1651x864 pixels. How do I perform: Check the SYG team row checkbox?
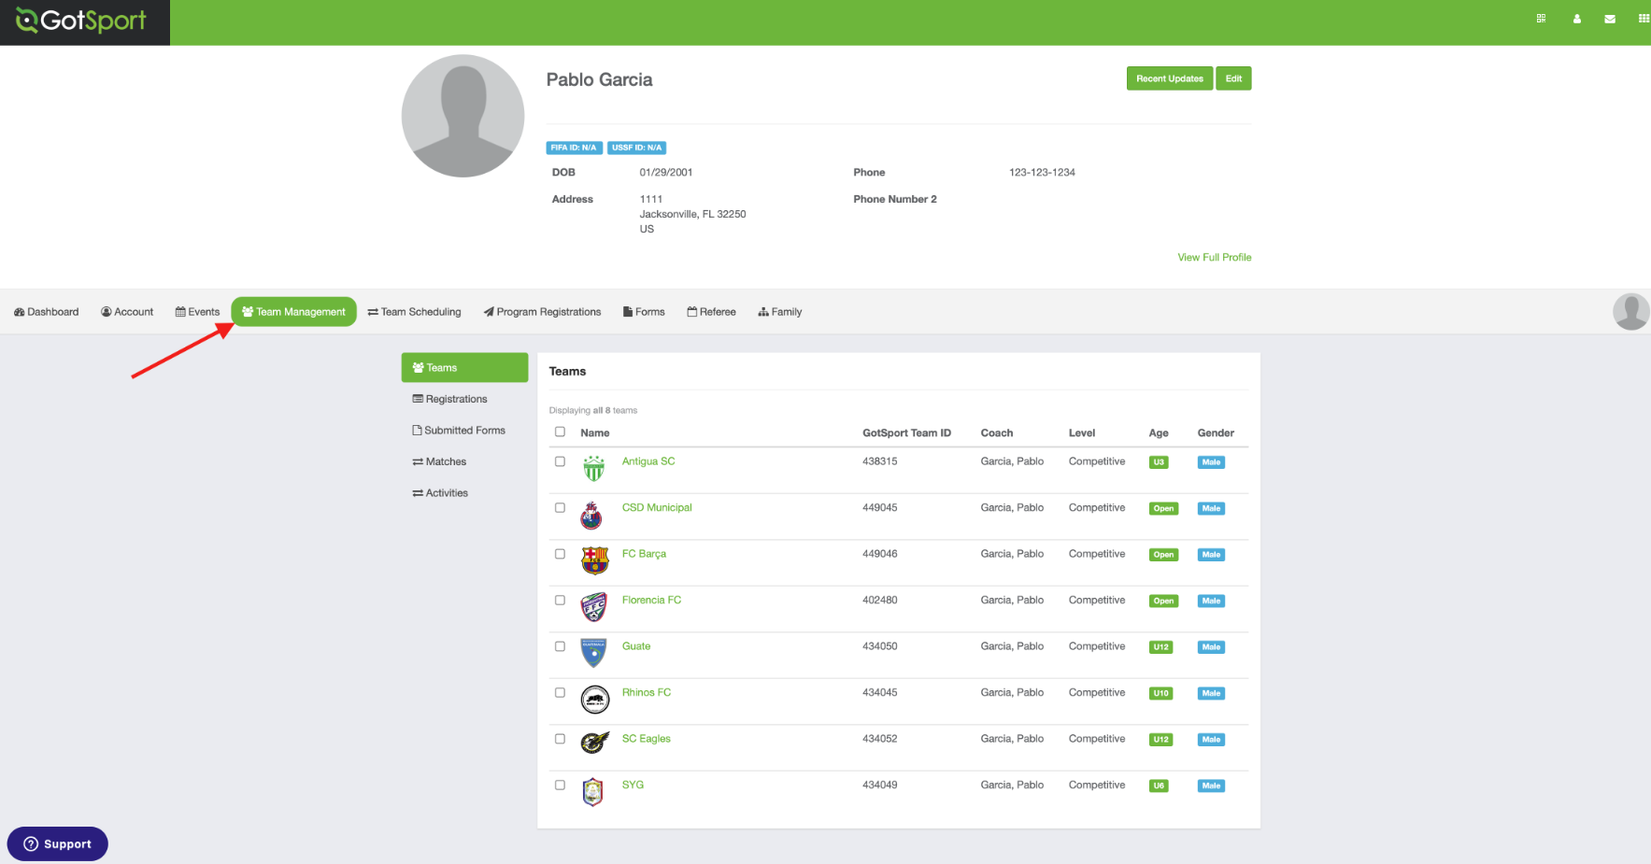point(560,786)
